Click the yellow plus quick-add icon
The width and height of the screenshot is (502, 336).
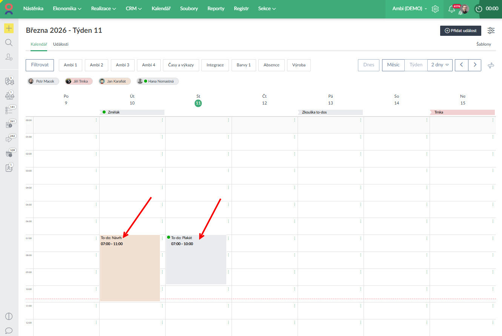click(9, 28)
